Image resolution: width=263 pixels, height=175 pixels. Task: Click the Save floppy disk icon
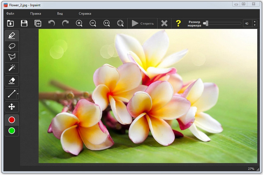(x=24, y=23)
